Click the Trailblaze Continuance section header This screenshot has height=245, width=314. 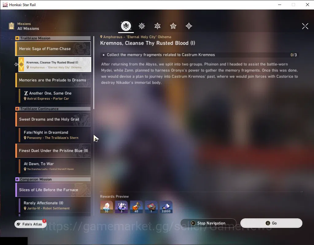coord(53,109)
